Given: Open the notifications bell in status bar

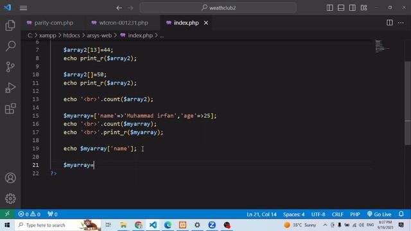Looking at the screenshot, I should click(x=401, y=214).
